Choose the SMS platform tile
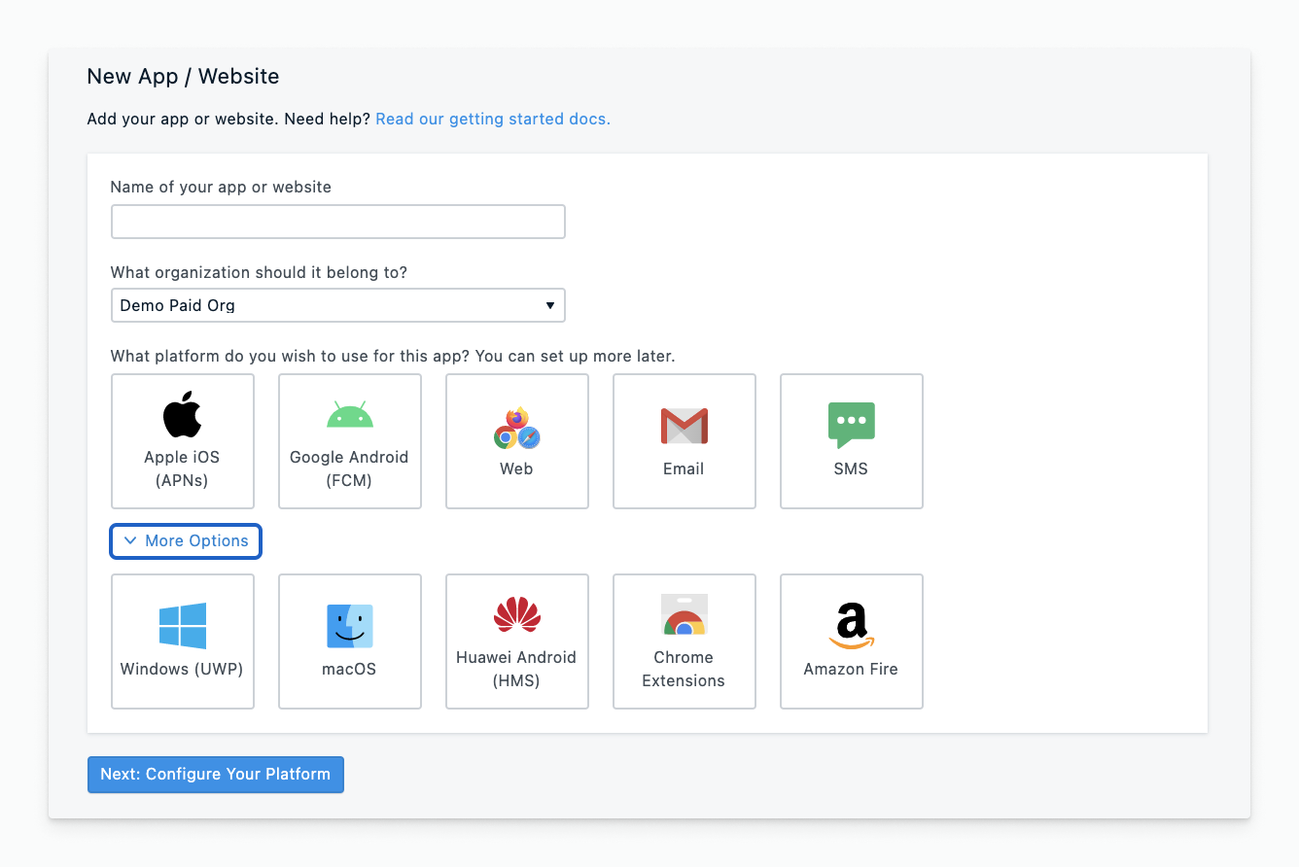Screen dimensions: 1299x867 pyautogui.click(x=852, y=441)
